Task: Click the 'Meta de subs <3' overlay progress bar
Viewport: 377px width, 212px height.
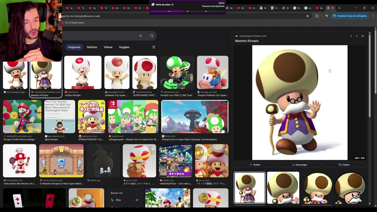Action: pos(187,11)
